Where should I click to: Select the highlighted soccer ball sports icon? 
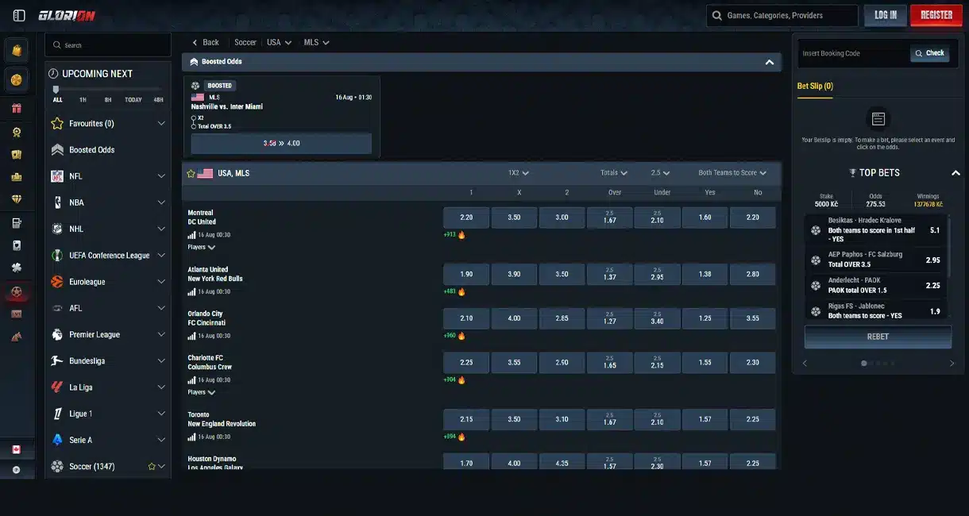tap(16, 293)
